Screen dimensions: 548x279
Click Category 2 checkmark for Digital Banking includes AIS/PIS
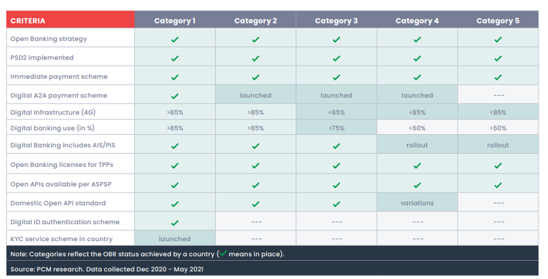[x=256, y=145]
